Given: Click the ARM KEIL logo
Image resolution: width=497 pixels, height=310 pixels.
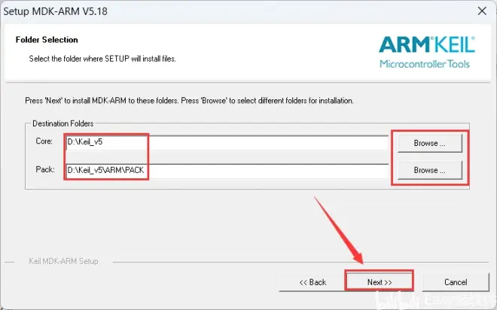Looking at the screenshot, I should [426, 52].
